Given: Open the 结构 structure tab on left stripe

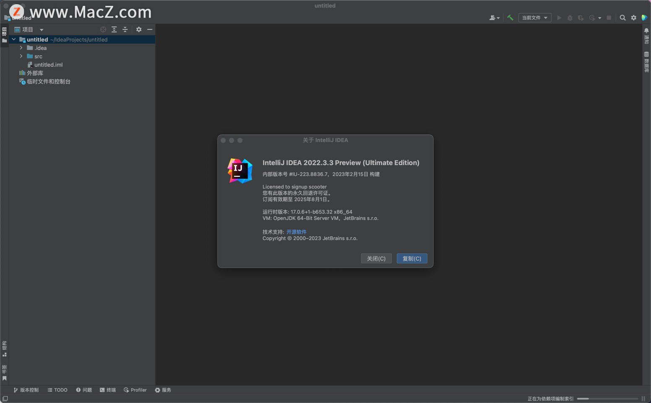Looking at the screenshot, I should 4,349.
